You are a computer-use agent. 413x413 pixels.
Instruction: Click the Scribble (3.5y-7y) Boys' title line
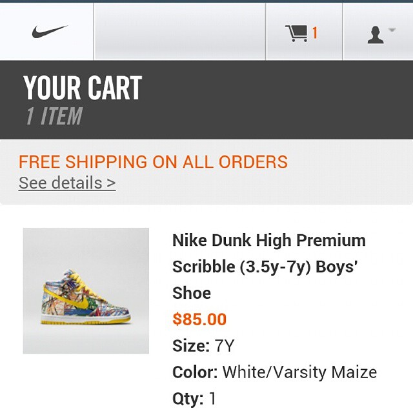pos(265,267)
